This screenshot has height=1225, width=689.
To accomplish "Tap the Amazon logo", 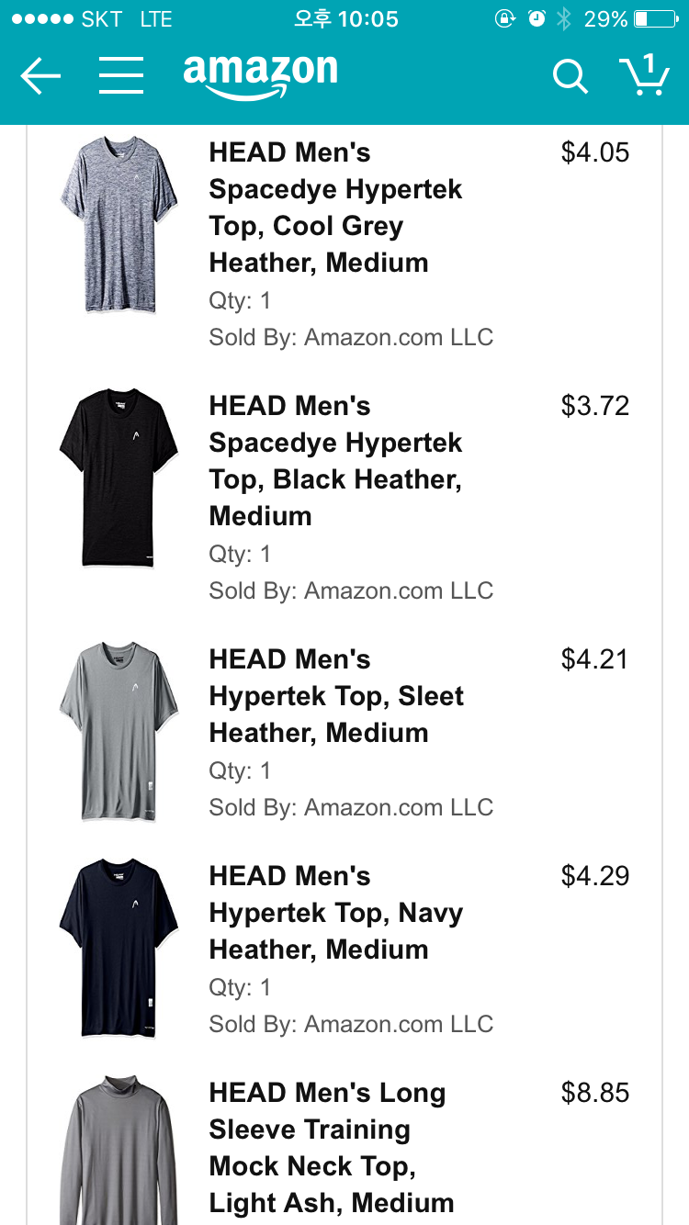I will [x=260, y=75].
